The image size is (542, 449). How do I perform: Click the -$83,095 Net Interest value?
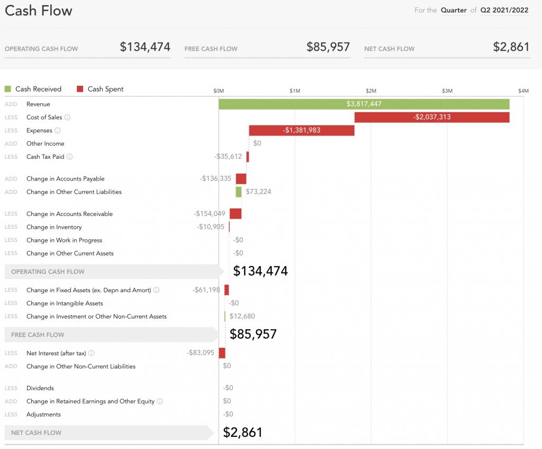click(201, 353)
